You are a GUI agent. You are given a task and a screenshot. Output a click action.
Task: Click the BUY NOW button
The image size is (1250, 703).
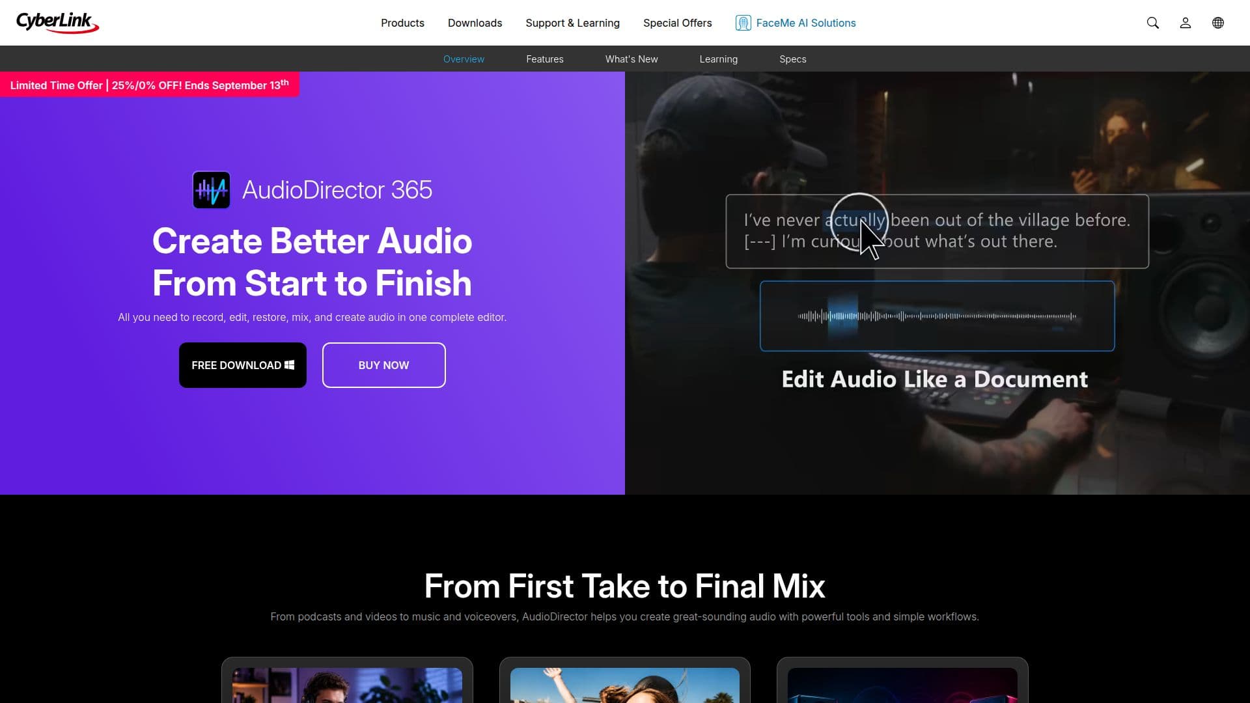(x=383, y=365)
